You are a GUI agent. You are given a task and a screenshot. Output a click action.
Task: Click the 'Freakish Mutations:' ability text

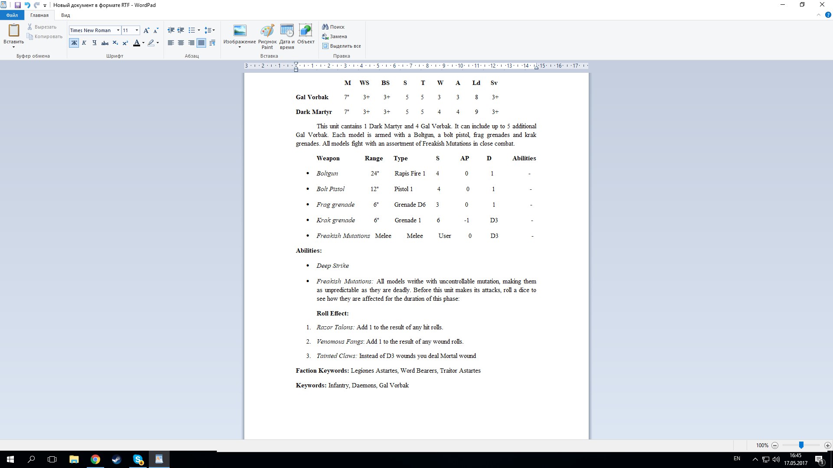[344, 281]
